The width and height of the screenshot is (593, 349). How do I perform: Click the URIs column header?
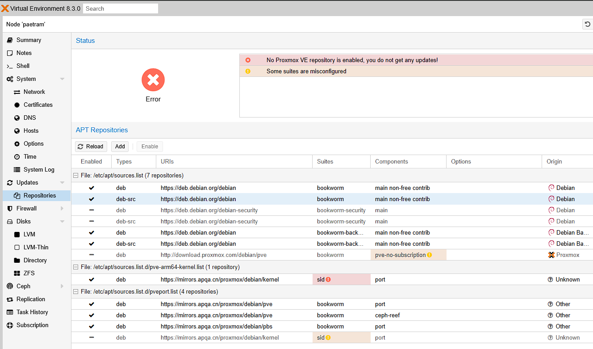(x=234, y=161)
